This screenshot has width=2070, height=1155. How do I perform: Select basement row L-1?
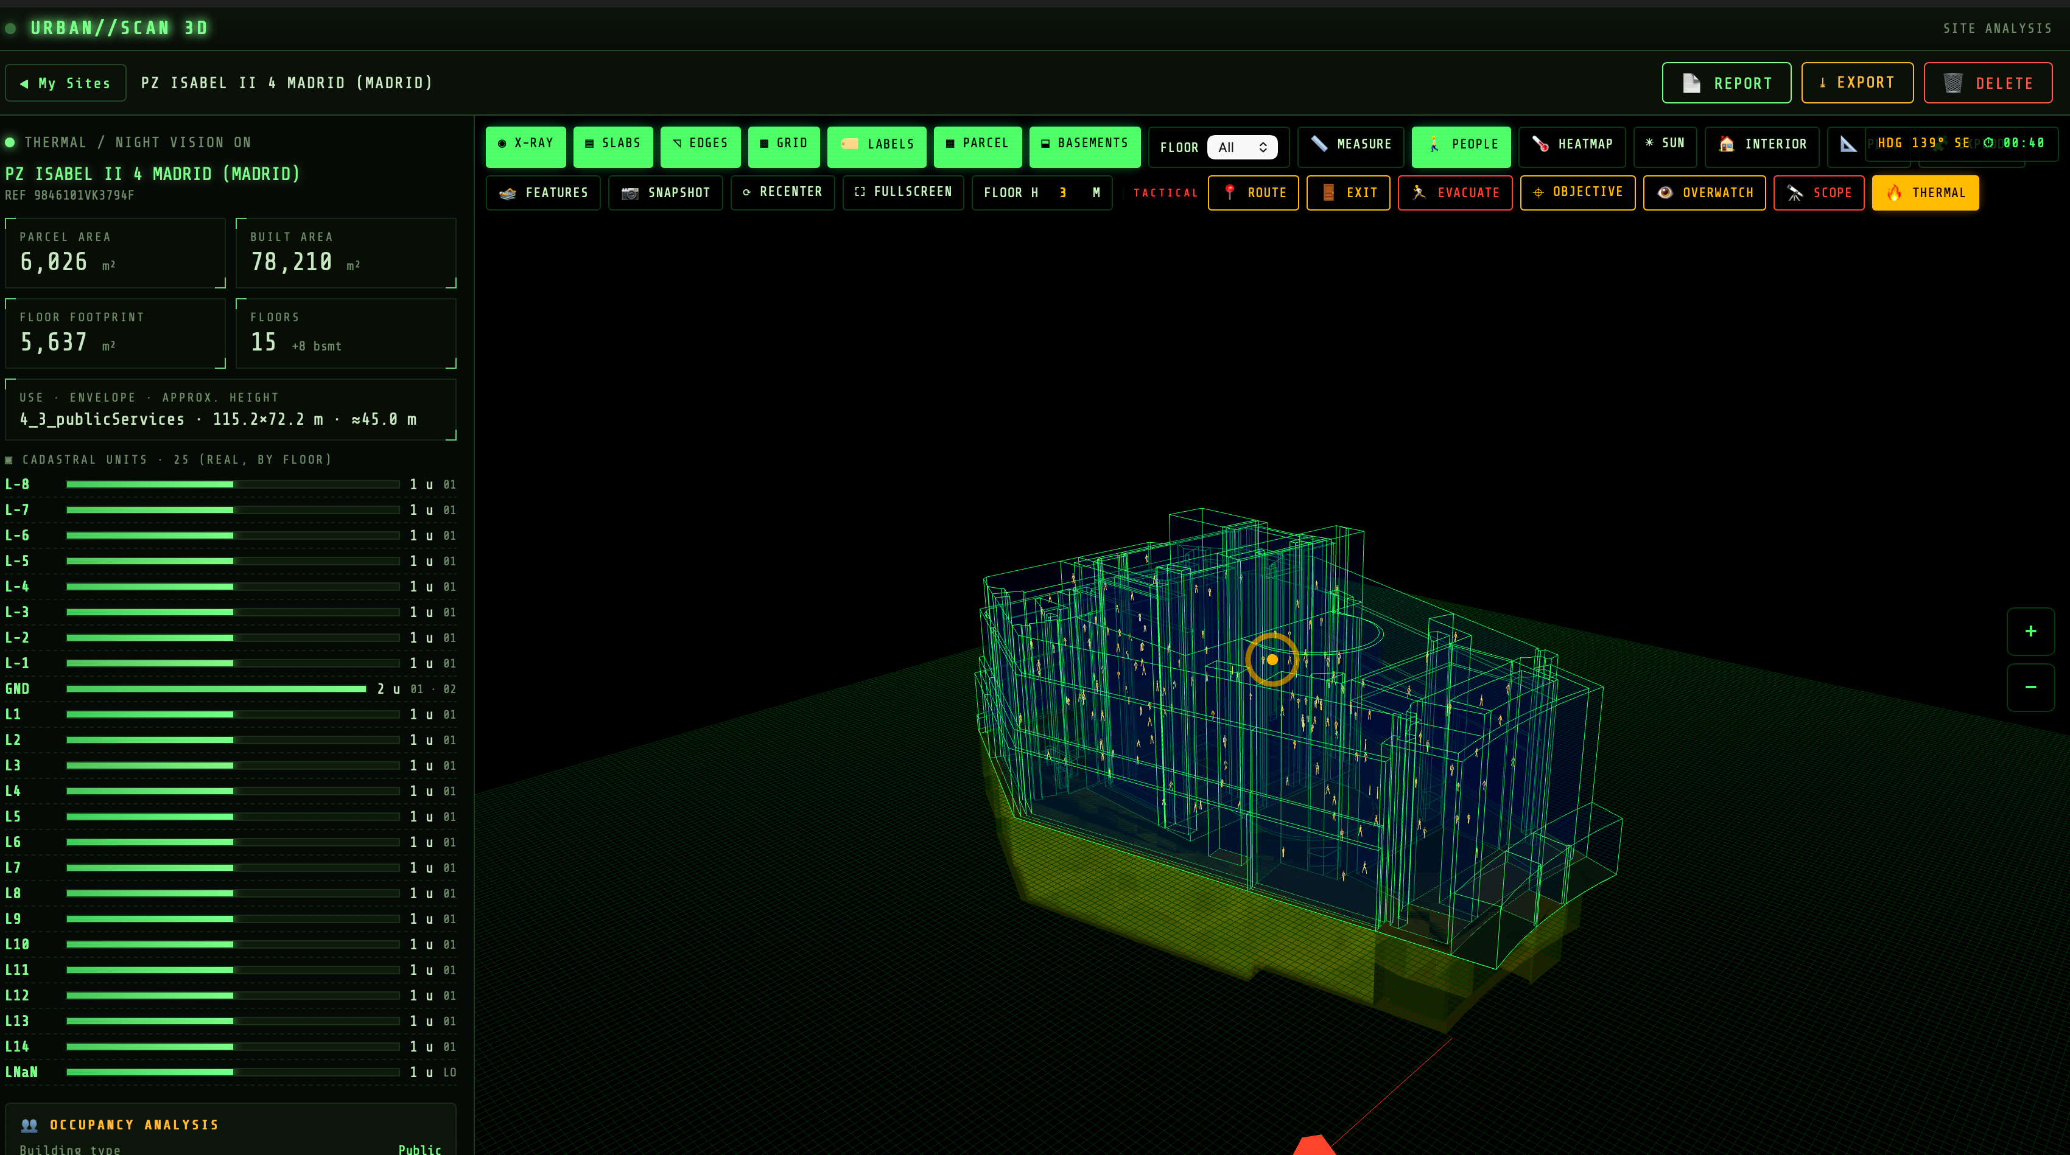[x=231, y=663]
